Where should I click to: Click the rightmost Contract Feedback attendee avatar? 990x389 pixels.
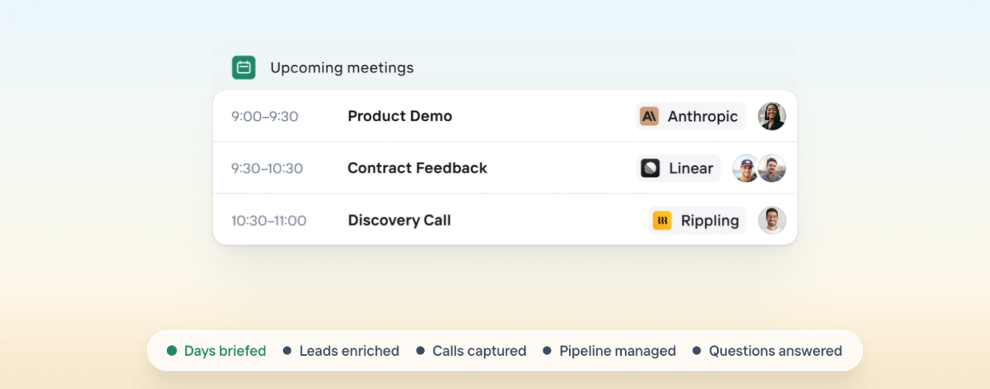773,168
